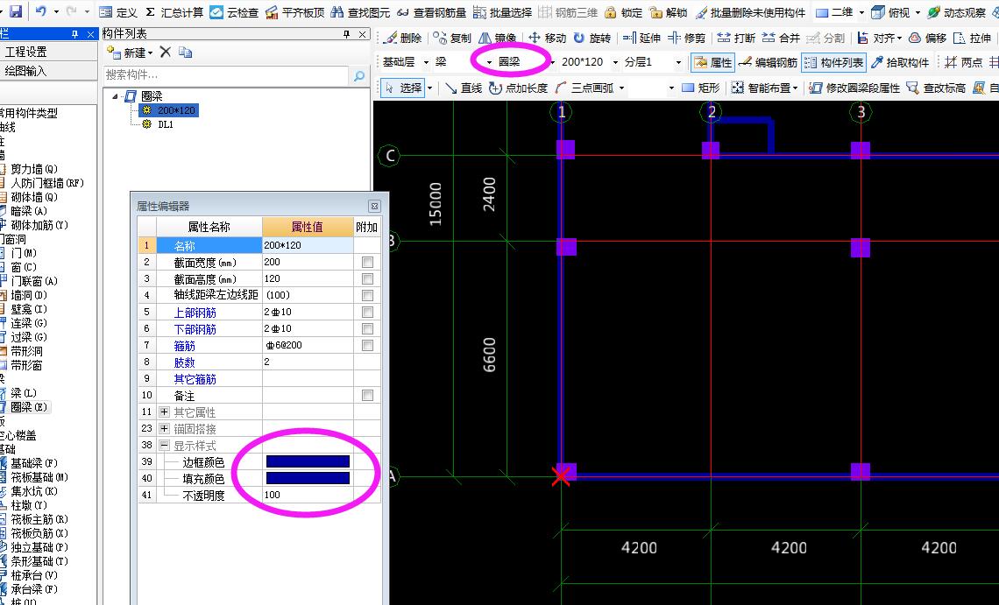The height and width of the screenshot is (605, 999).
Task: Open 查看钢筋量 rebar quantity view
Action: (x=431, y=12)
